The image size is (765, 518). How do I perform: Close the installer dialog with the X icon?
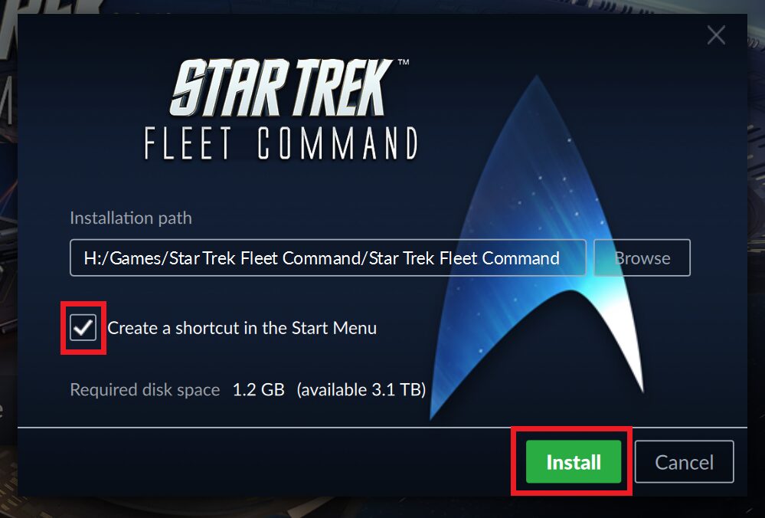point(716,35)
